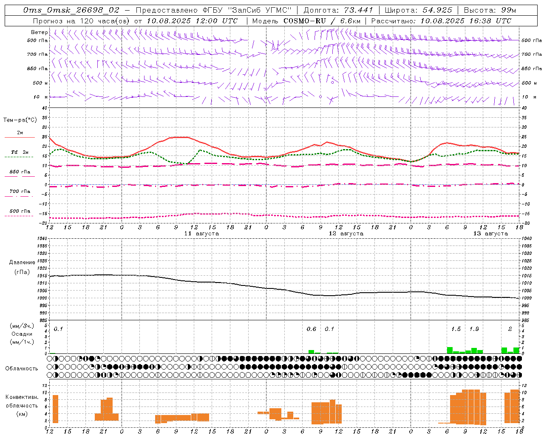This screenshot has width=544, height=435.
Task: Click the 500 м wind level label on the left
Action: click(x=41, y=83)
